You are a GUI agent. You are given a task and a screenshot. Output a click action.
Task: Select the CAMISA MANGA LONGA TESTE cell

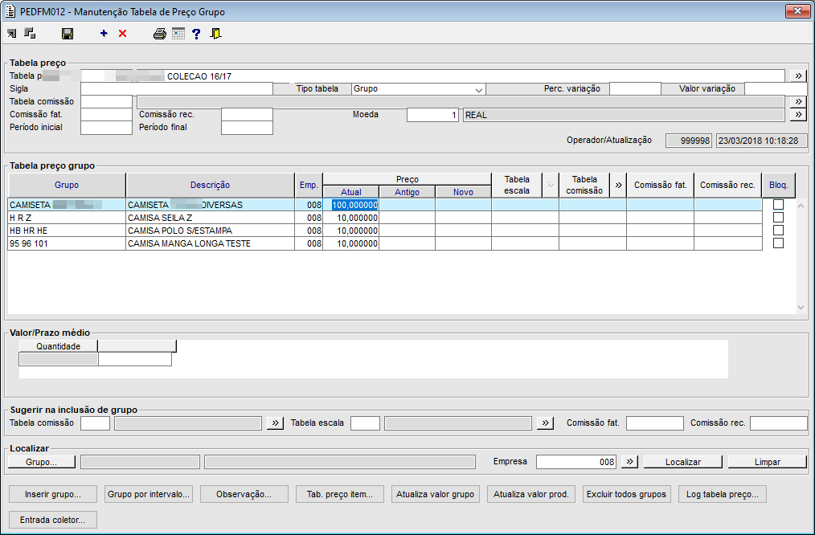click(210, 243)
